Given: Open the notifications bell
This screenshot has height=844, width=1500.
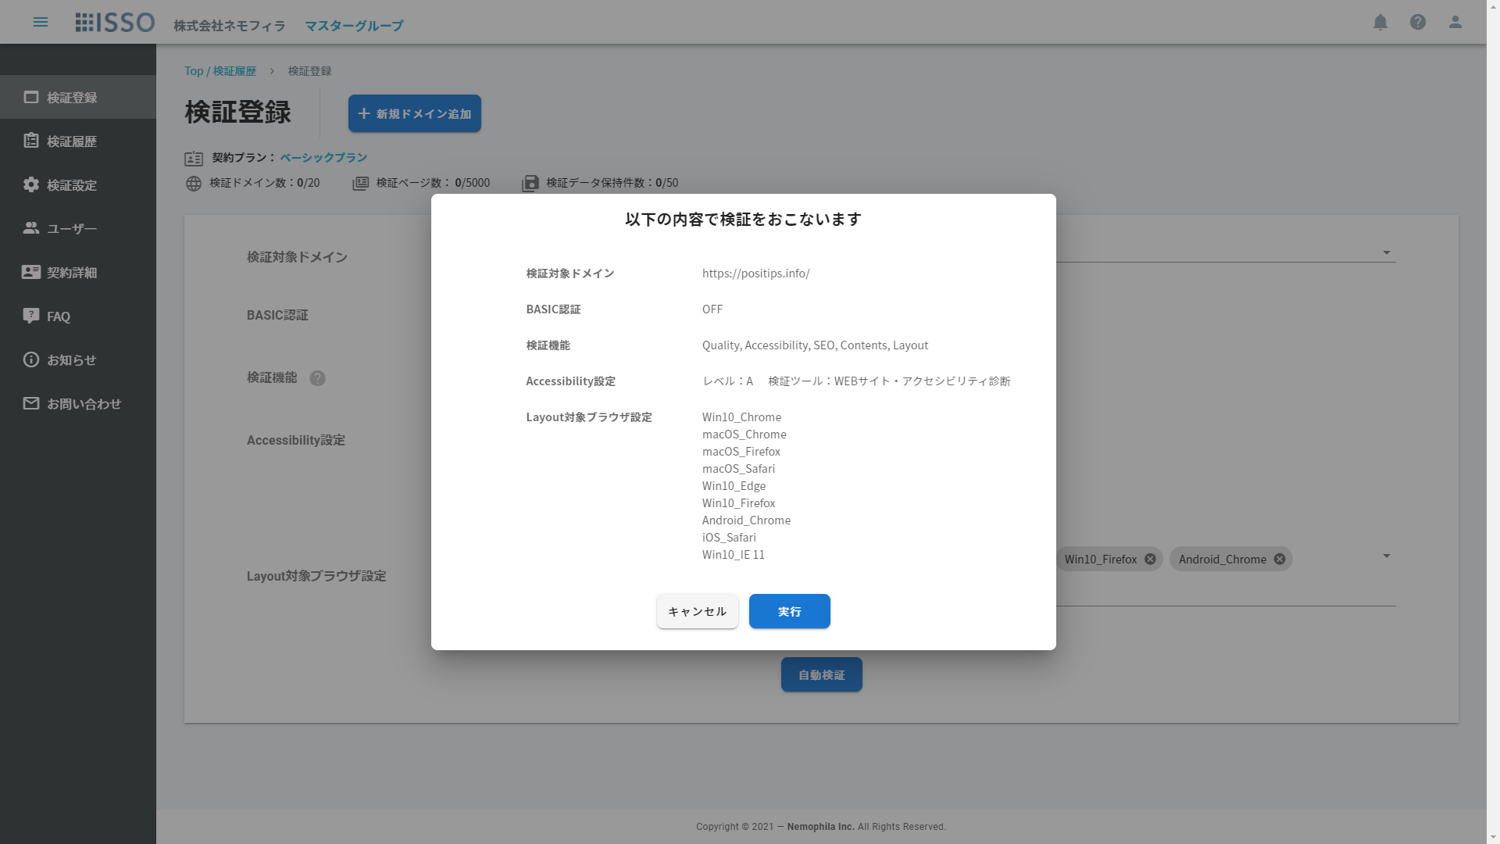Looking at the screenshot, I should (1380, 22).
